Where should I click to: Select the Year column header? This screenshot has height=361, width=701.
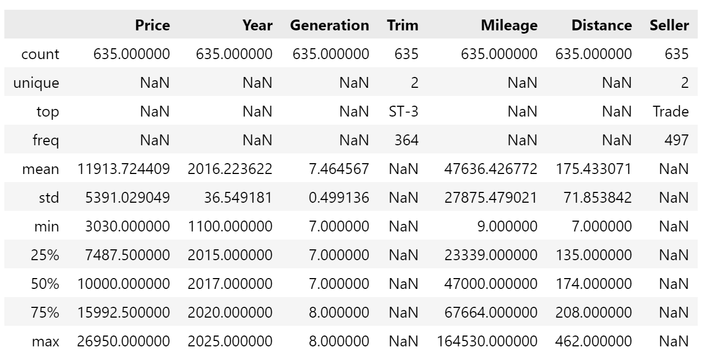click(259, 25)
